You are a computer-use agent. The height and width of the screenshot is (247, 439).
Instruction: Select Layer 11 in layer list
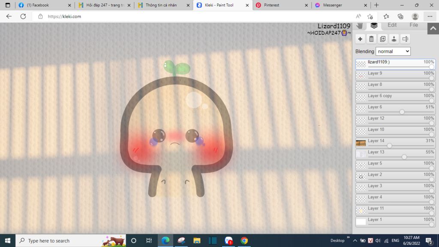point(395,210)
